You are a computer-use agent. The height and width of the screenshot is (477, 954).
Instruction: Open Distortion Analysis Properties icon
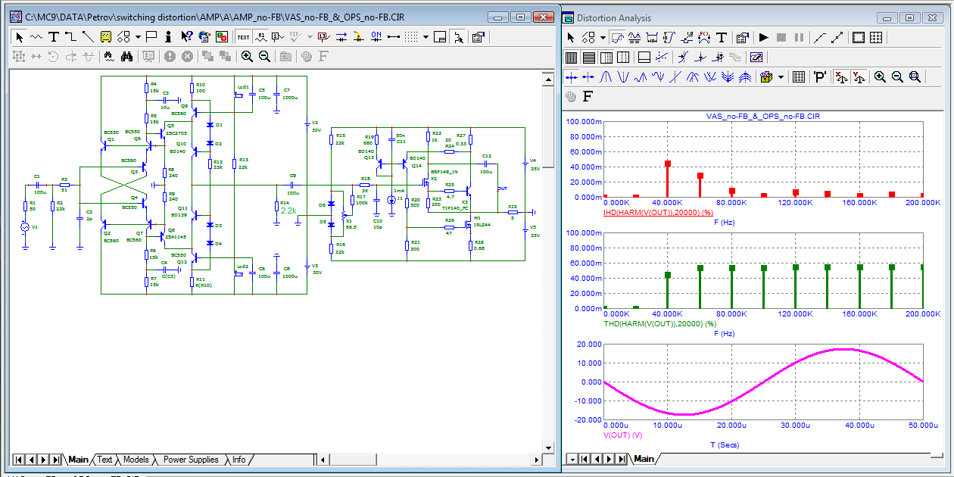tap(743, 38)
